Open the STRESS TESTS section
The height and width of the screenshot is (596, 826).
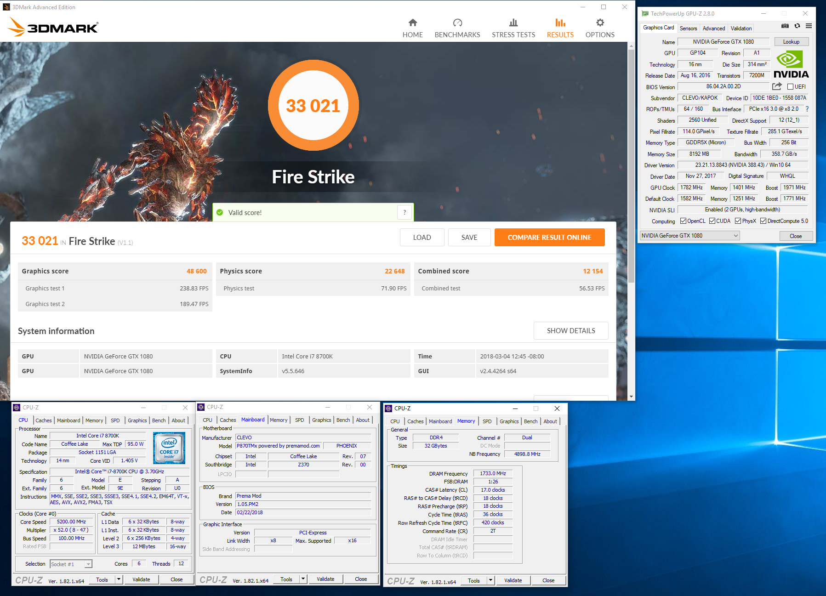coord(513,28)
